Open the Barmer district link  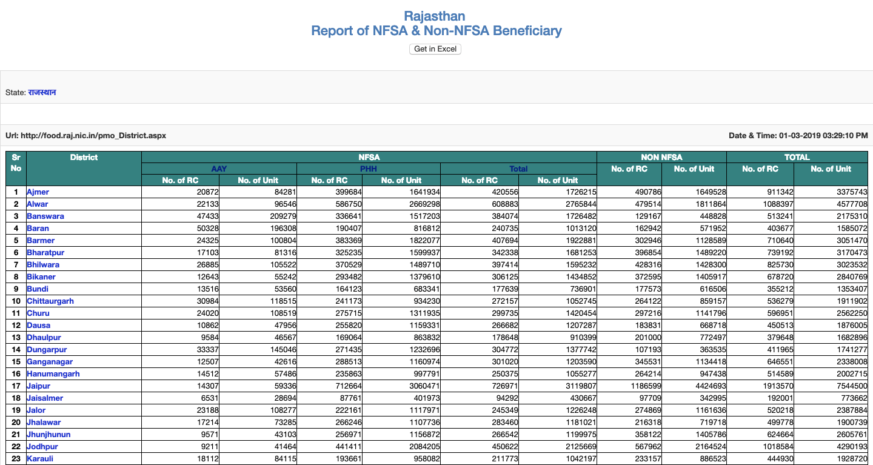41,241
